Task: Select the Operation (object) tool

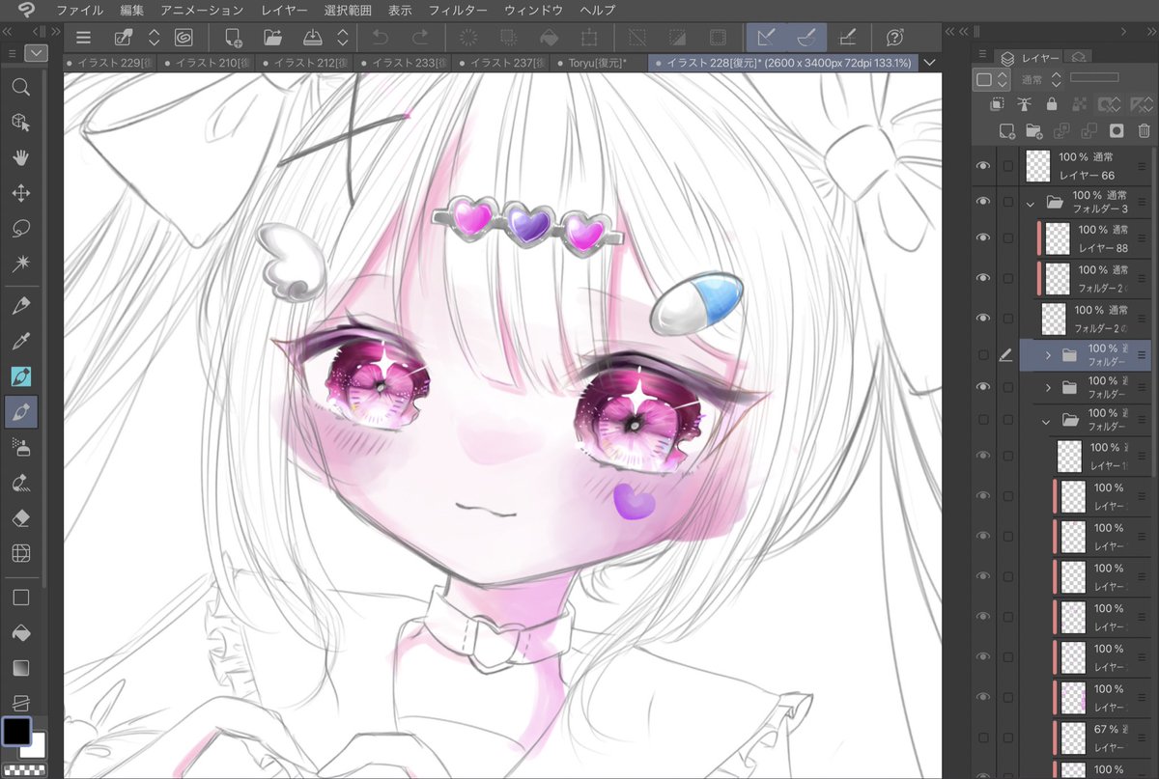Action: coord(20,123)
